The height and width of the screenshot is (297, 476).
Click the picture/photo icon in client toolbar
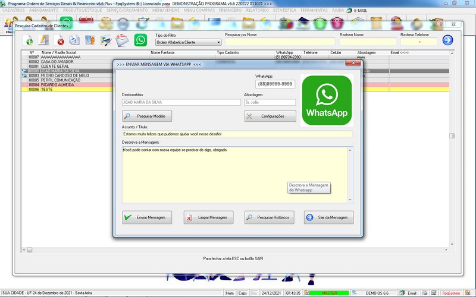106,40
